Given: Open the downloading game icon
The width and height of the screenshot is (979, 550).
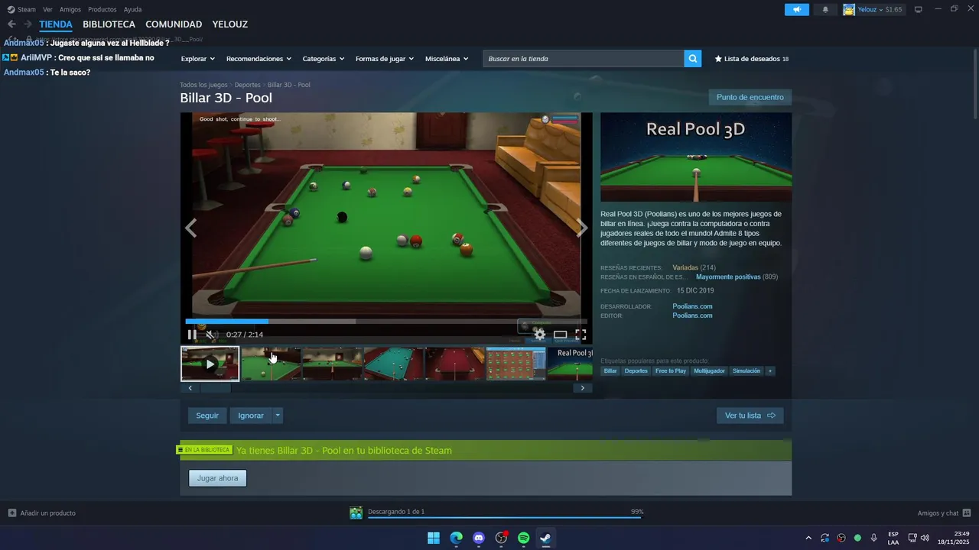Looking at the screenshot, I should (356, 513).
